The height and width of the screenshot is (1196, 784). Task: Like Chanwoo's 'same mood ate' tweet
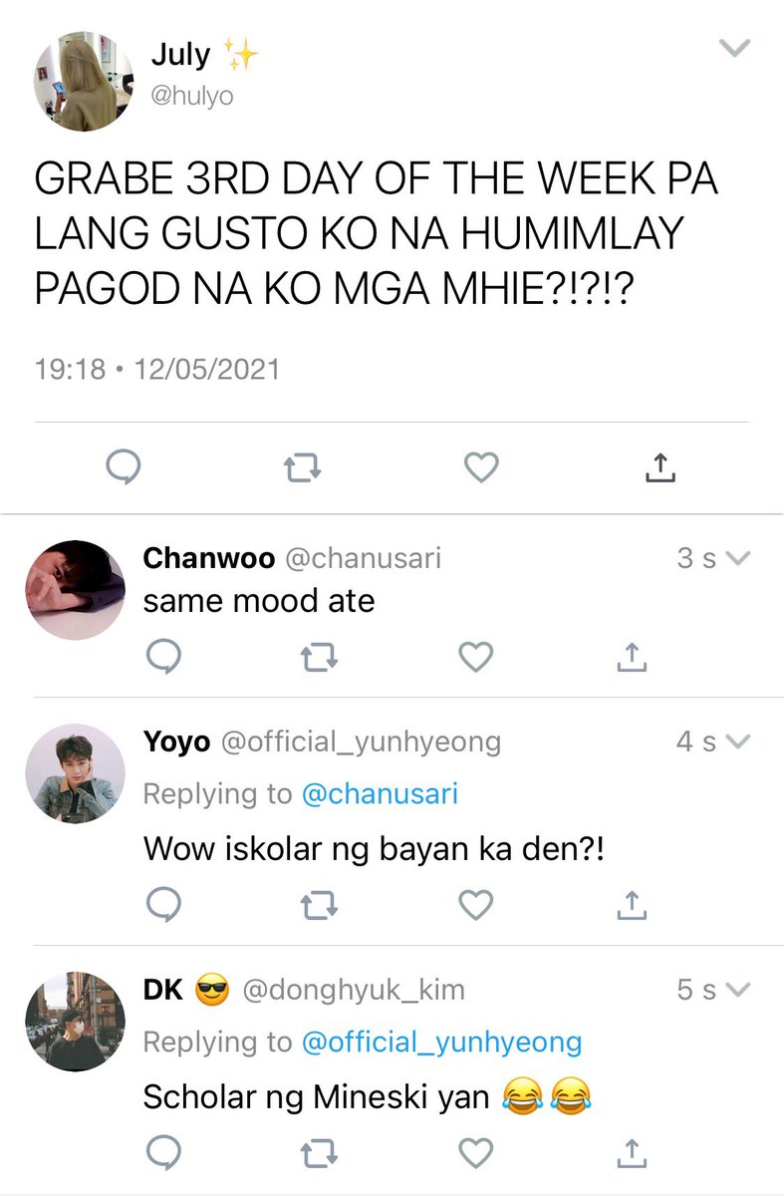(x=476, y=656)
